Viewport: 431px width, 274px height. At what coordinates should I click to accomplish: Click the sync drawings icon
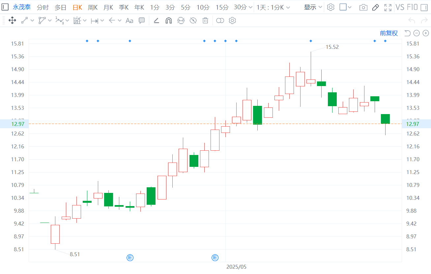[x=181, y=21]
